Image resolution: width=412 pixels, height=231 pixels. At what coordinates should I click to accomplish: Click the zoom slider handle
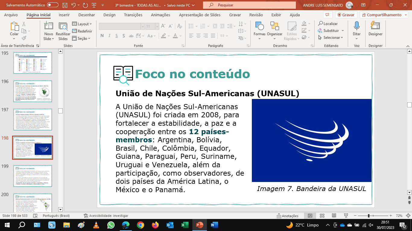[x=369, y=216]
